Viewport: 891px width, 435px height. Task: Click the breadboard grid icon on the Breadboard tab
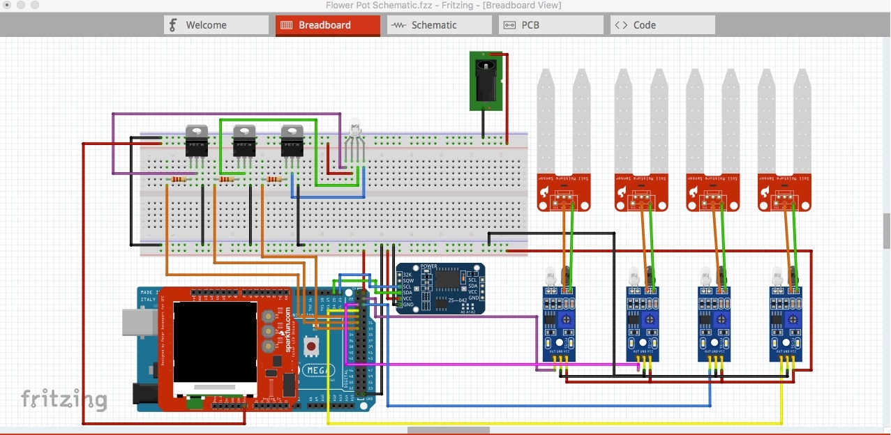285,24
